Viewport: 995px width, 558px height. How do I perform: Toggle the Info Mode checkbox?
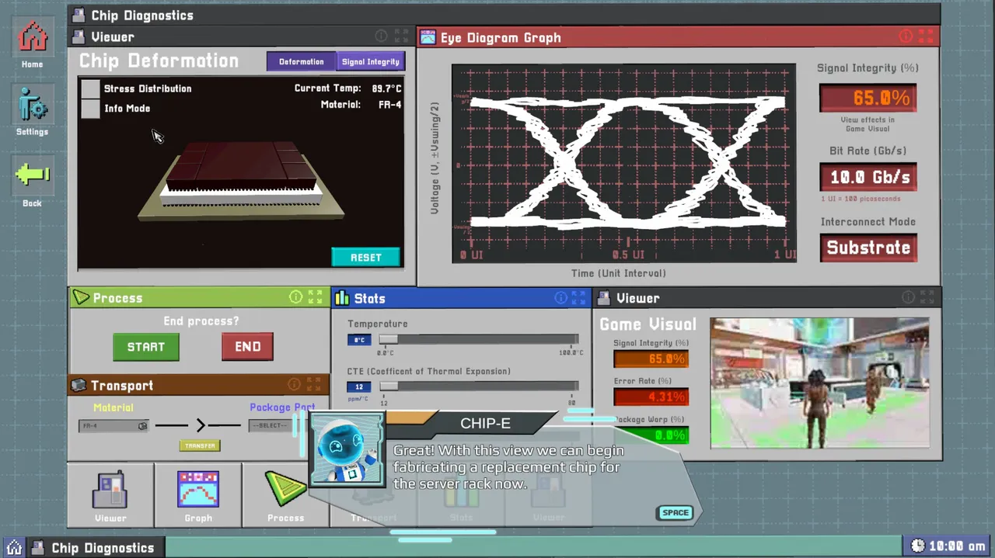click(91, 109)
